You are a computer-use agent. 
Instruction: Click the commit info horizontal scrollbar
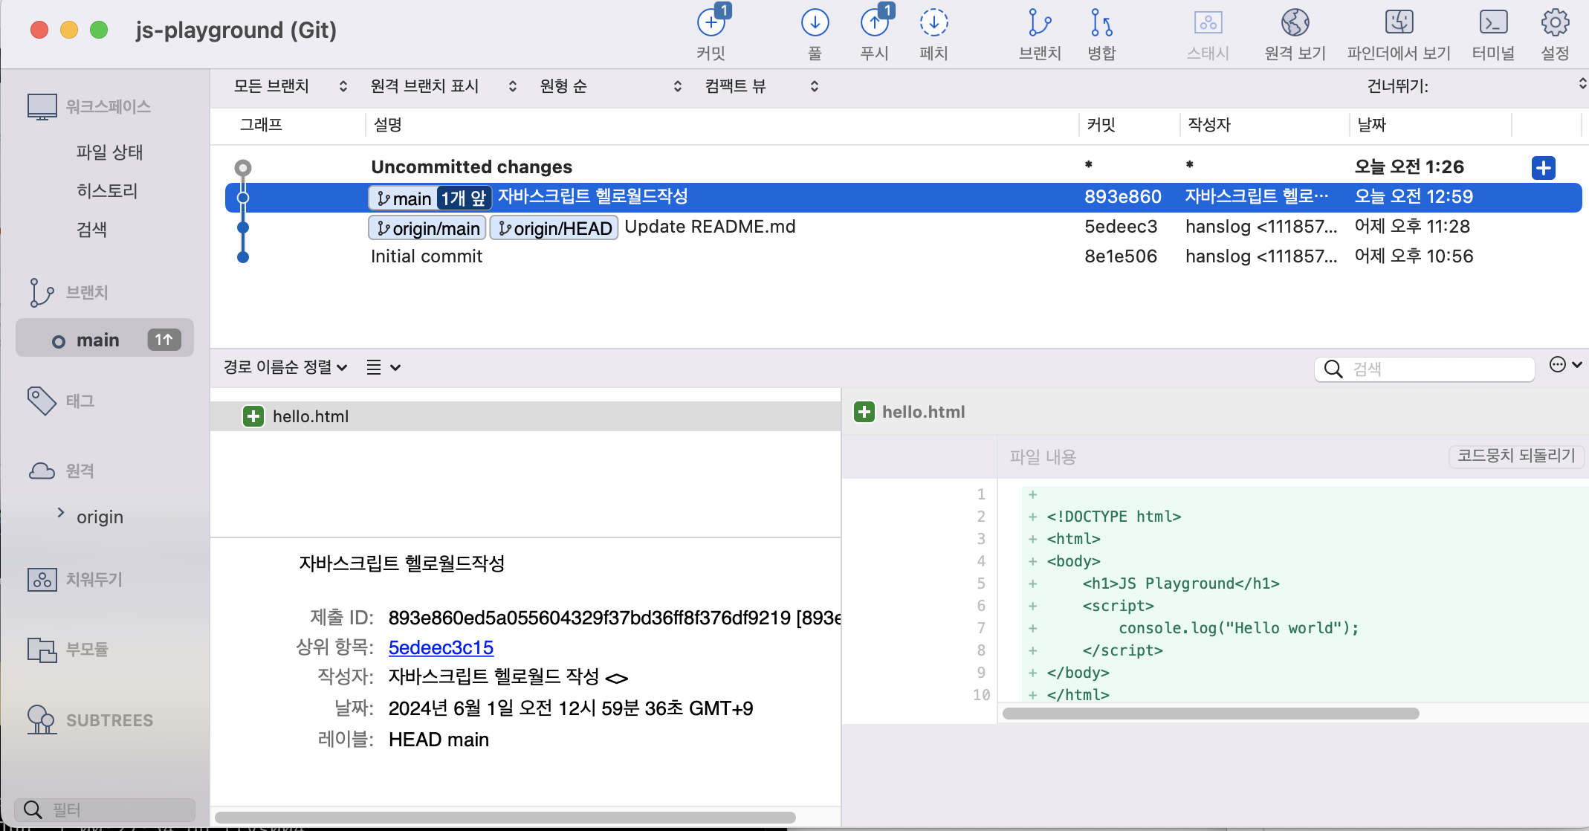(x=505, y=818)
